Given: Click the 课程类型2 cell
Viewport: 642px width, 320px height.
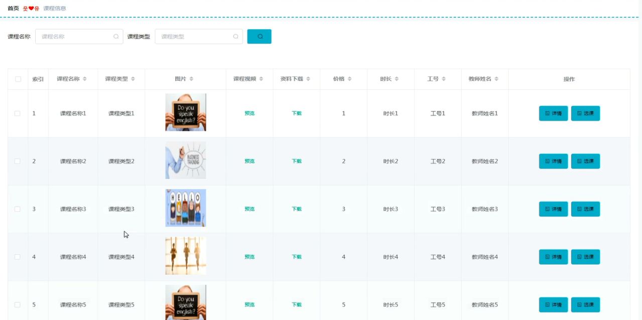Looking at the screenshot, I should pyautogui.click(x=121, y=161).
